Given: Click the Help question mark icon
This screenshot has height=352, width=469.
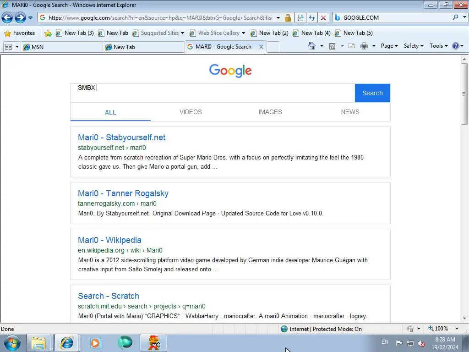Looking at the screenshot, I should [x=455, y=46].
